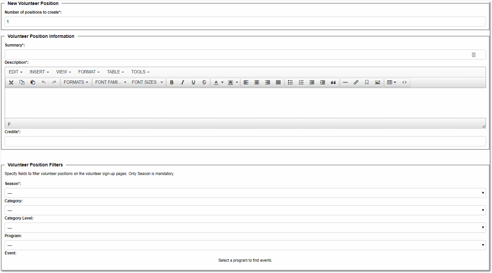This screenshot has width=492, height=273.
Task: Open the text color picker arrow
Action: click(x=222, y=82)
